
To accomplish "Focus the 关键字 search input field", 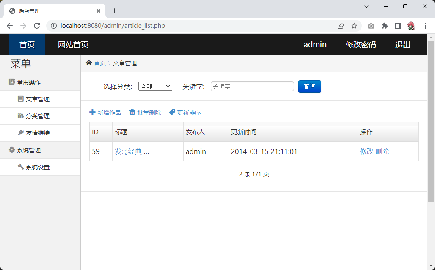I will 252,86.
